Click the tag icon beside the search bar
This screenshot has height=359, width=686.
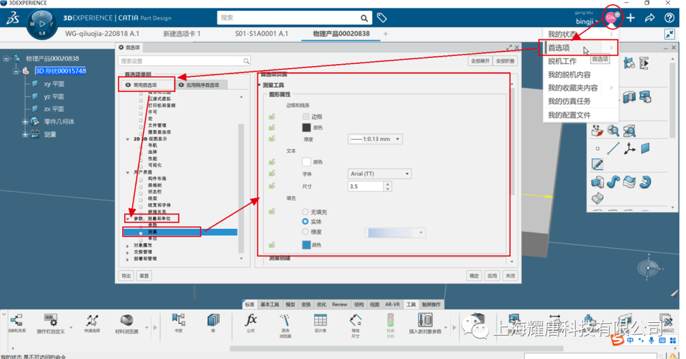(x=382, y=18)
